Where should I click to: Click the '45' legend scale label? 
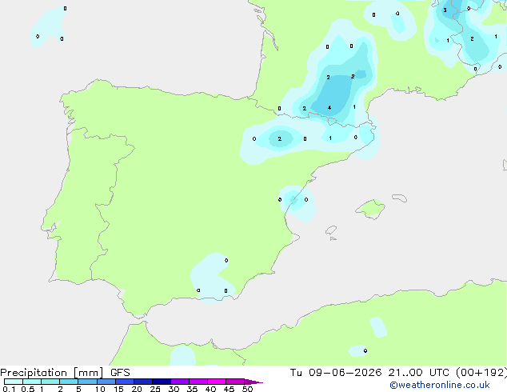pos(229,389)
